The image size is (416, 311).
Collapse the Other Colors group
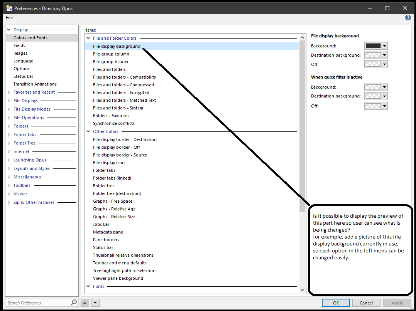point(88,131)
